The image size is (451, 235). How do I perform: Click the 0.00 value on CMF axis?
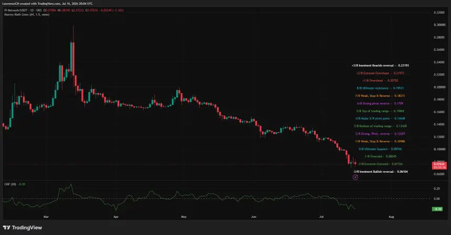[437, 198]
